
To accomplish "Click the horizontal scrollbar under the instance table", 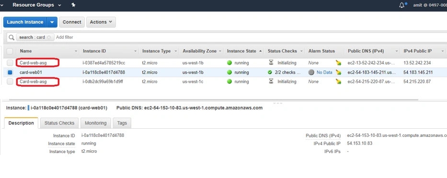I will click(x=214, y=100).
